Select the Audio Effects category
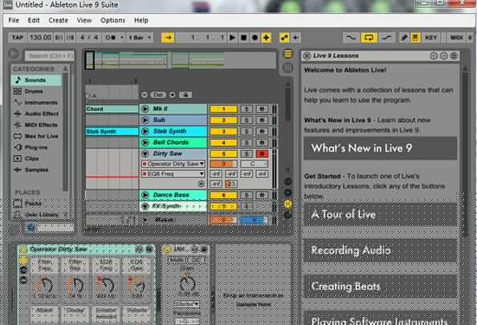Screen dimensions: 477x325 36,114
